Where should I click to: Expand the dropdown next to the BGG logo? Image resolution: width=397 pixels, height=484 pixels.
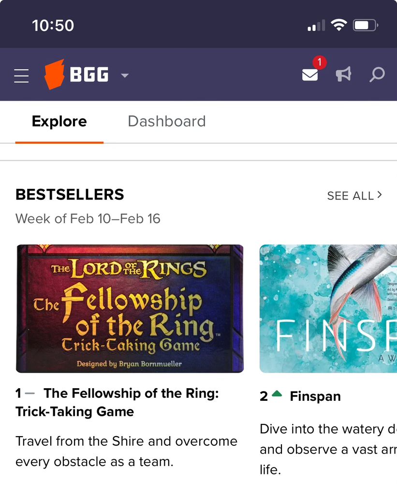click(x=124, y=76)
